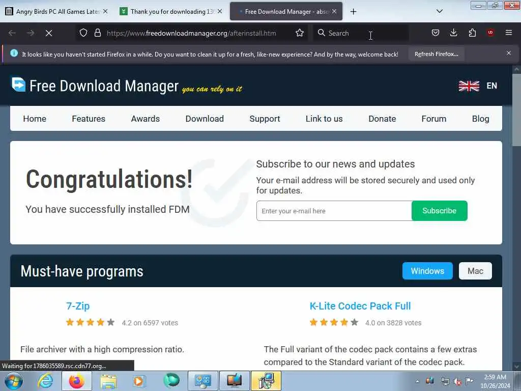Click the e-mail address input field
Screen dimensions: 521x391
[x=334, y=211]
